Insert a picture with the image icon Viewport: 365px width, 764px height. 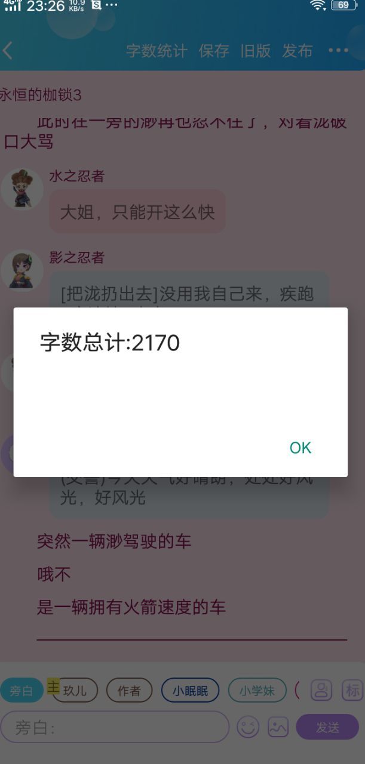coord(278,727)
